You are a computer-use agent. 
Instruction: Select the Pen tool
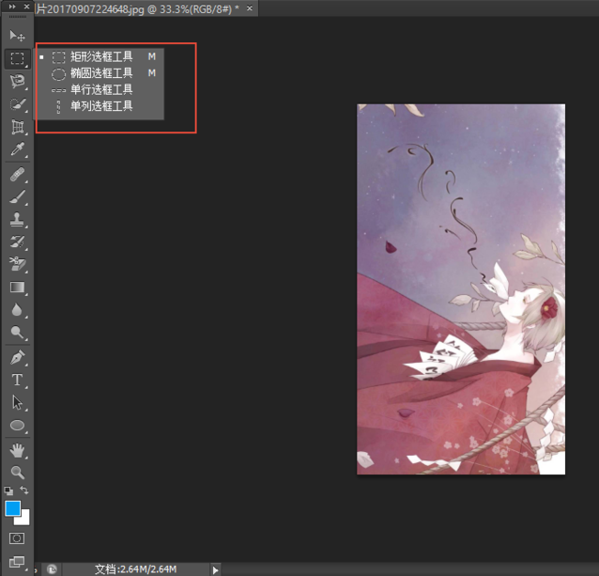pyautogui.click(x=17, y=358)
